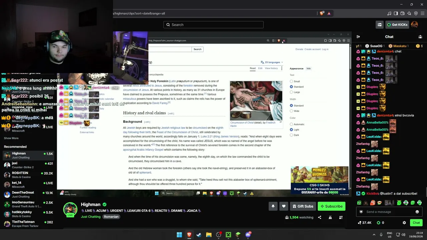Click hide next to Appearance in Wikipedia
The height and width of the screenshot is (240, 427).
click(309, 69)
